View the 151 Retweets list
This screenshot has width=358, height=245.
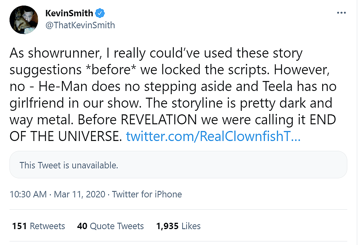pos(39,226)
